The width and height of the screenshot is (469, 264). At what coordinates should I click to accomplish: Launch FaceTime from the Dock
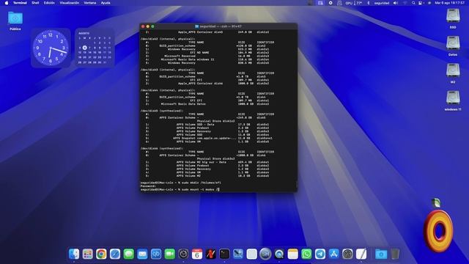point(169,254)
